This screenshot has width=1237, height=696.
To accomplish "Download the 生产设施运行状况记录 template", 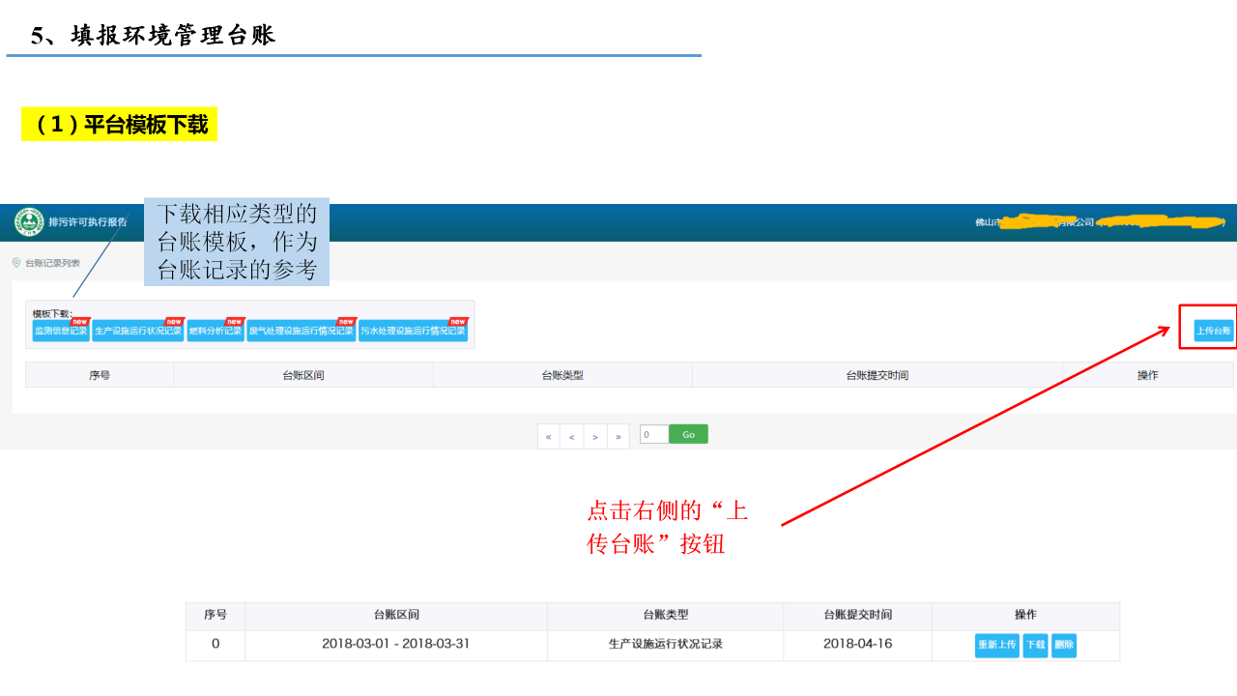I will coord(137,331).
